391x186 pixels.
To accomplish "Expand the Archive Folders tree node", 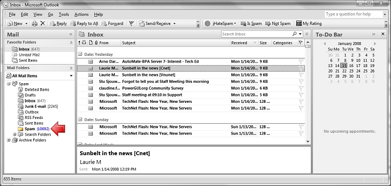I will coord(8,140).
